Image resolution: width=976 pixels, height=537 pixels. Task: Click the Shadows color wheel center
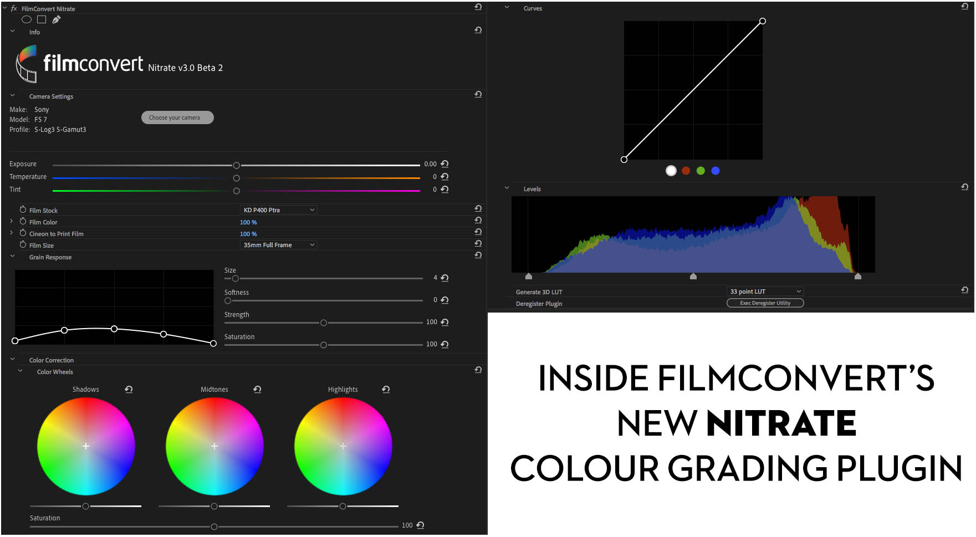(x=86, y=446)
